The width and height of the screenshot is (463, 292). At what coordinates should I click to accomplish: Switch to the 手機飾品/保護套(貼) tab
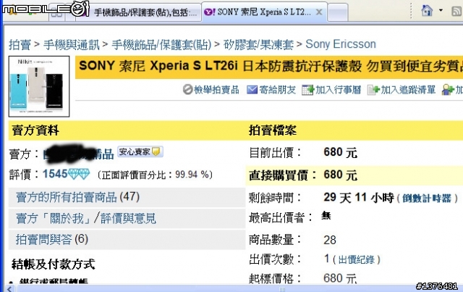[140, 12]
